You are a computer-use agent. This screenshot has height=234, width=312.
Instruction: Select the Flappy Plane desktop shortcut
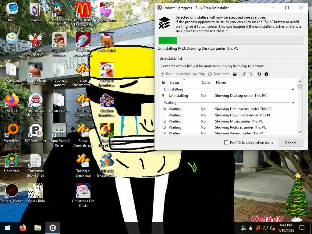pyautogui.click(x=35, y=73)
